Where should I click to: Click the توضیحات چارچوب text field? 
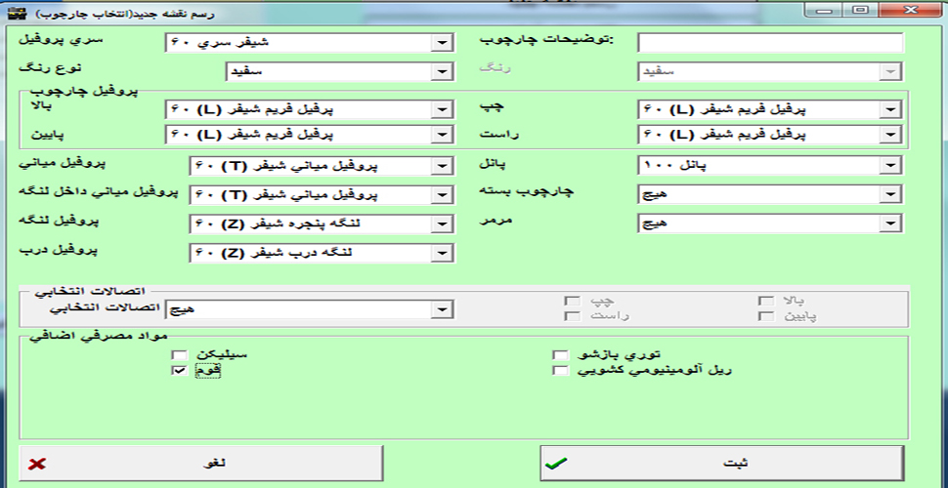(x=769, y=43)
